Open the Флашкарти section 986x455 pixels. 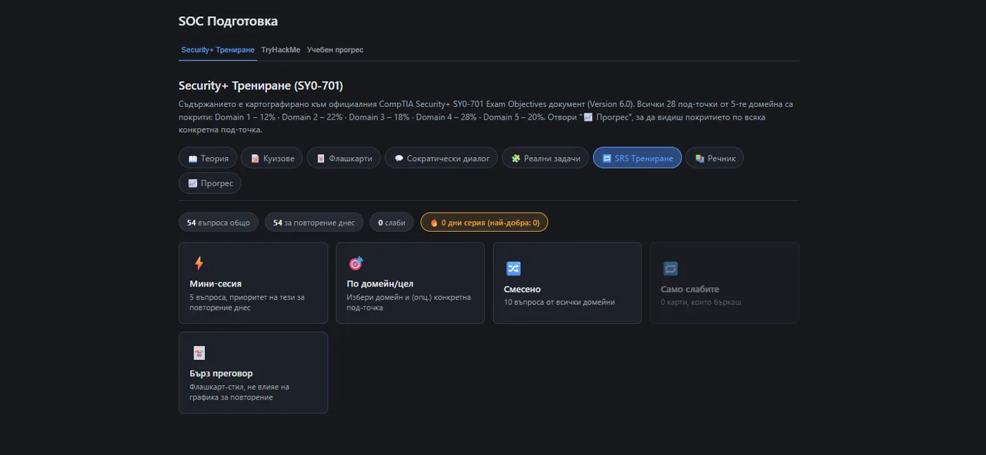pos(344,158)
